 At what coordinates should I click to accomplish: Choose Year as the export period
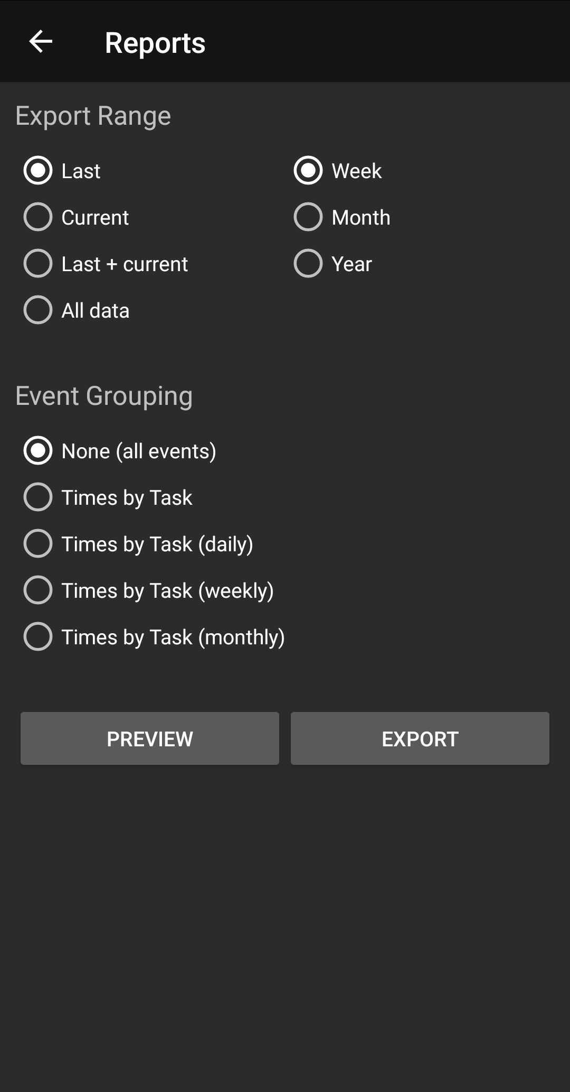(x=308, y=264)
